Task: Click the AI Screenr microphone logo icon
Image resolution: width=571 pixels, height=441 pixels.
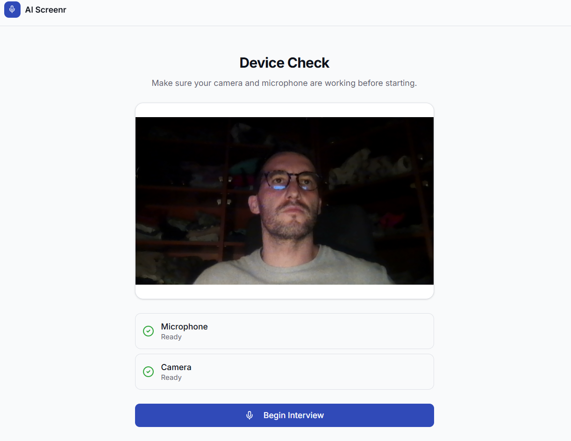Action: pos(12,9)
